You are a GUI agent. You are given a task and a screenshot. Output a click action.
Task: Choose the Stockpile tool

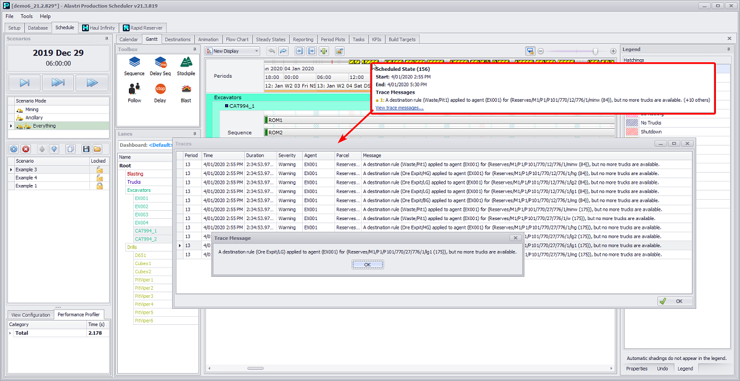click(x=186, y=65)
